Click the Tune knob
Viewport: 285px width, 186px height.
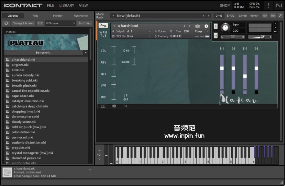click(225, 28)
